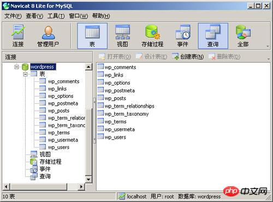Viewport: 273px width, 202px height.
Task: Minimize the Navicat window
Action: pyautogui.click(x=251, y=6)
